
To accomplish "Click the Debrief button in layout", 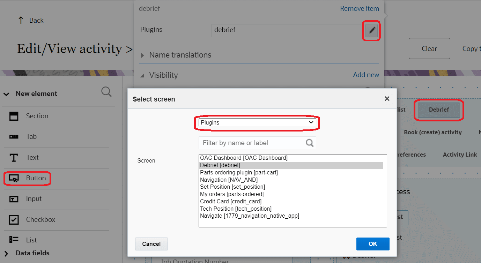I will click(x=439, y=110).
